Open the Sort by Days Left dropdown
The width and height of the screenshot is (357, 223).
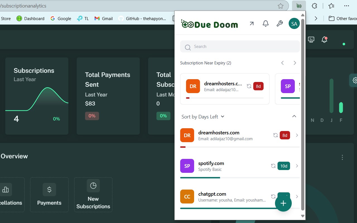pos(203,117)
